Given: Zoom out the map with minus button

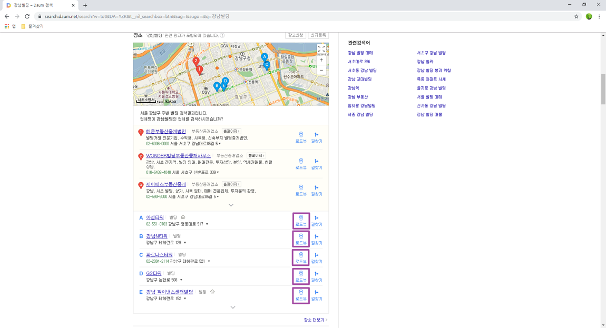Looking at the screenshot, I should [x=321, y=70].
